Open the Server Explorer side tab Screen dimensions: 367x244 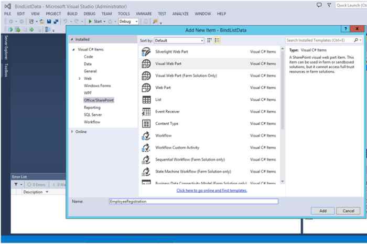coord(6,47)
